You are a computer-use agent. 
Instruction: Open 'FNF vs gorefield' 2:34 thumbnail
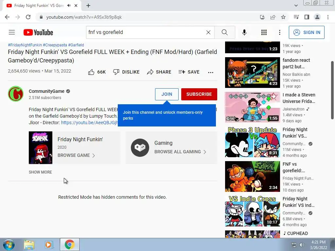[x=252, y=176]
